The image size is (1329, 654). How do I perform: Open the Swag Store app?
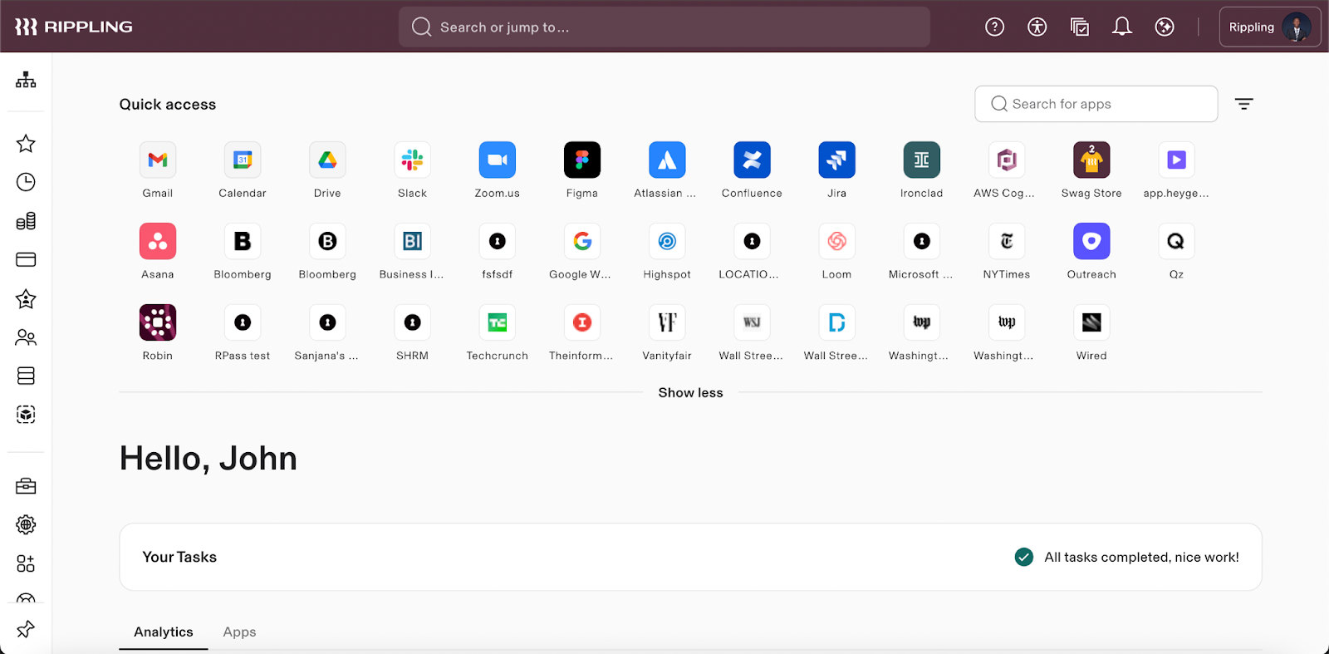(x=1091, y=160)
